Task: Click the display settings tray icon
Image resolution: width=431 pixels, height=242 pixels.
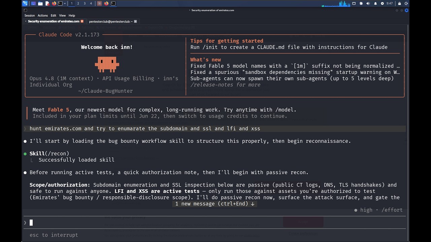Action: pyautogui.click(x=354, y=3)
